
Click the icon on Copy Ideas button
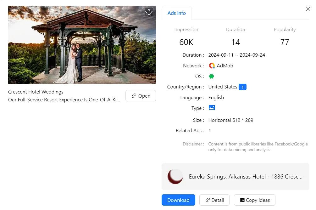[x=242, y=200]
